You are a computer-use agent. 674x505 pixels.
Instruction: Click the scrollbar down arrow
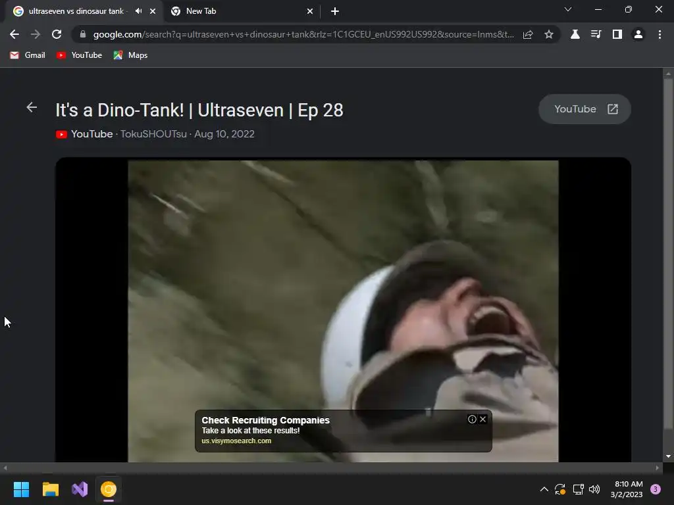[x=668, y=456]
